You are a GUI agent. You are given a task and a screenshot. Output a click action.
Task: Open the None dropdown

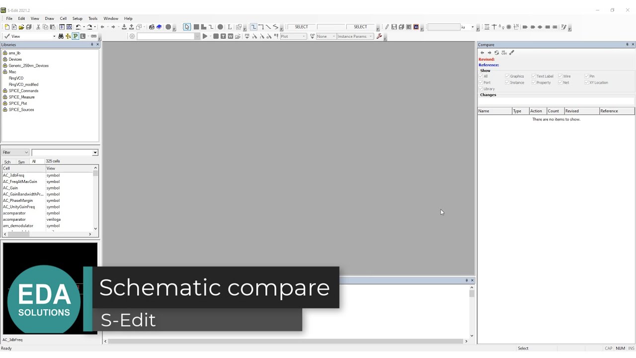pos(326,36)
